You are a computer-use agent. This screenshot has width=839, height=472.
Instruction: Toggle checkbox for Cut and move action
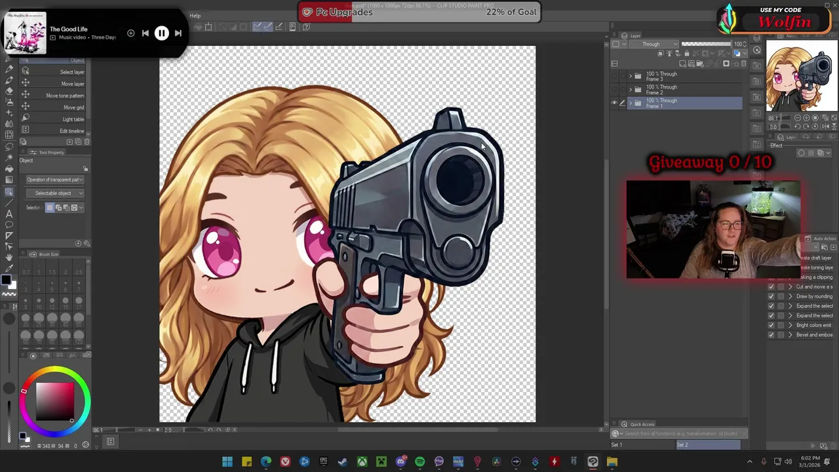(x=771, y=287)
